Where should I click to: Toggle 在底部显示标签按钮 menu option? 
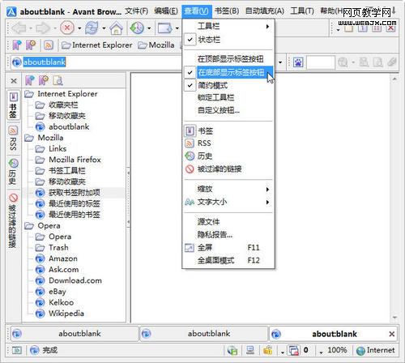point(228,72)
